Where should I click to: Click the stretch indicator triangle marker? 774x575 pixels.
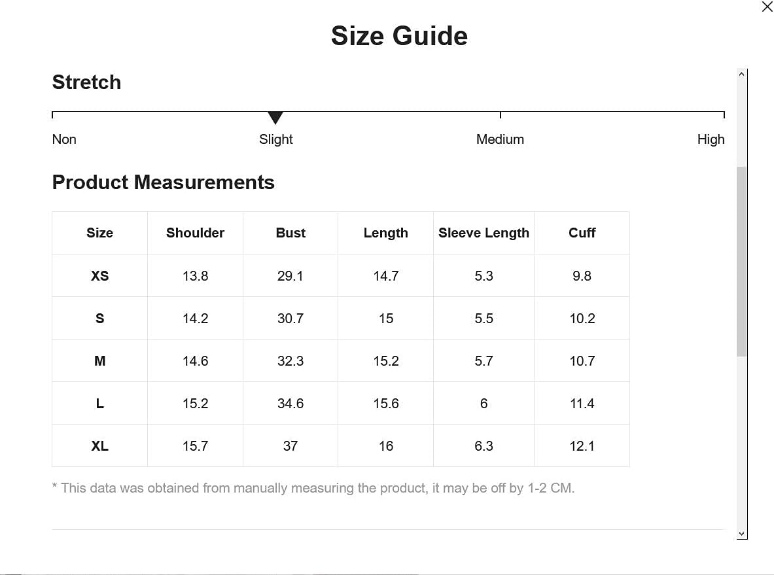coord(275,118)
